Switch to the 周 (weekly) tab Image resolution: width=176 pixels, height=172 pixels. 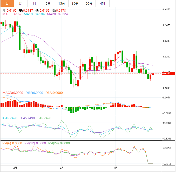(x=21, y=3)
